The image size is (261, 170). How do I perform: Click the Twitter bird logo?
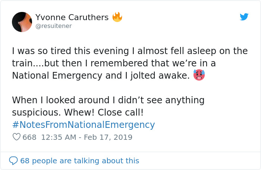coord(244,17)
